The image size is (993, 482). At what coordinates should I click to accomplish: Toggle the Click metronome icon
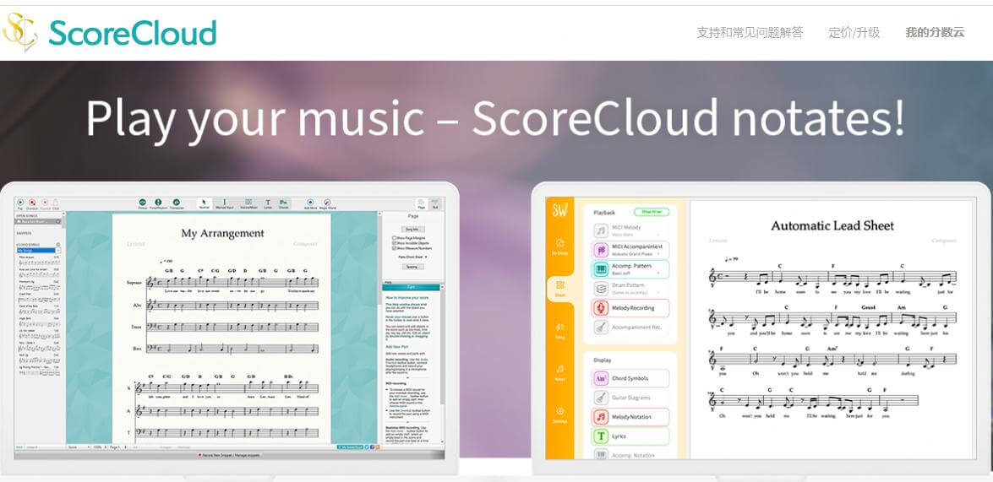click(x=56, y=203)
